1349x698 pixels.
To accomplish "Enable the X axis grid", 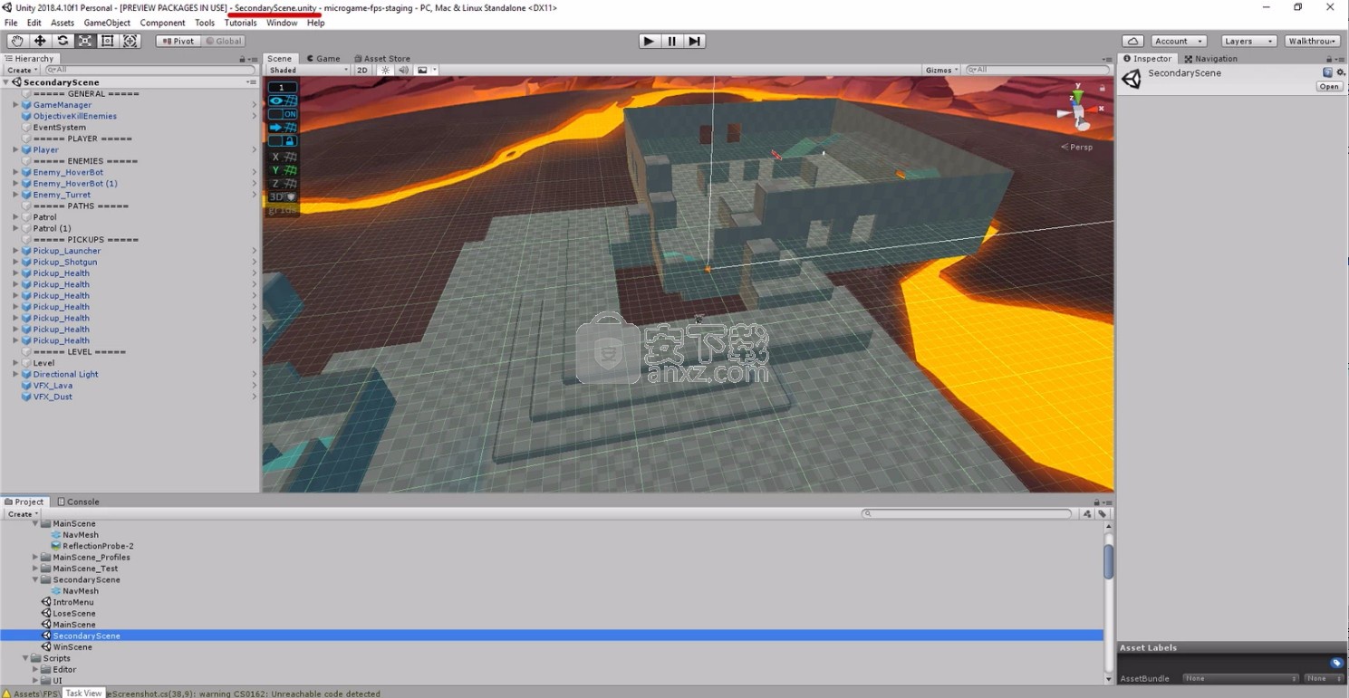I will pyautogui.click(x=282, y=157).
